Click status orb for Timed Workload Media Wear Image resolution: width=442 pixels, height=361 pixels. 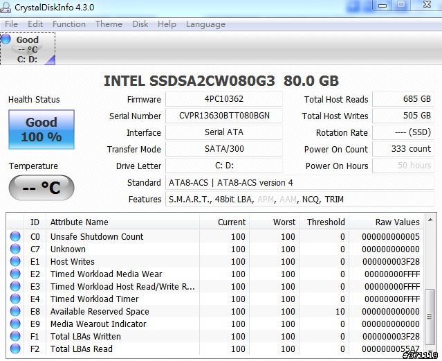(15, 274)
